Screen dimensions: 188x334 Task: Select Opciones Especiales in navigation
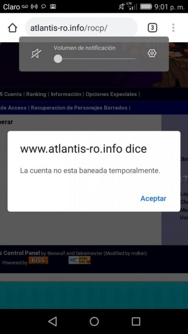[111, 94]
